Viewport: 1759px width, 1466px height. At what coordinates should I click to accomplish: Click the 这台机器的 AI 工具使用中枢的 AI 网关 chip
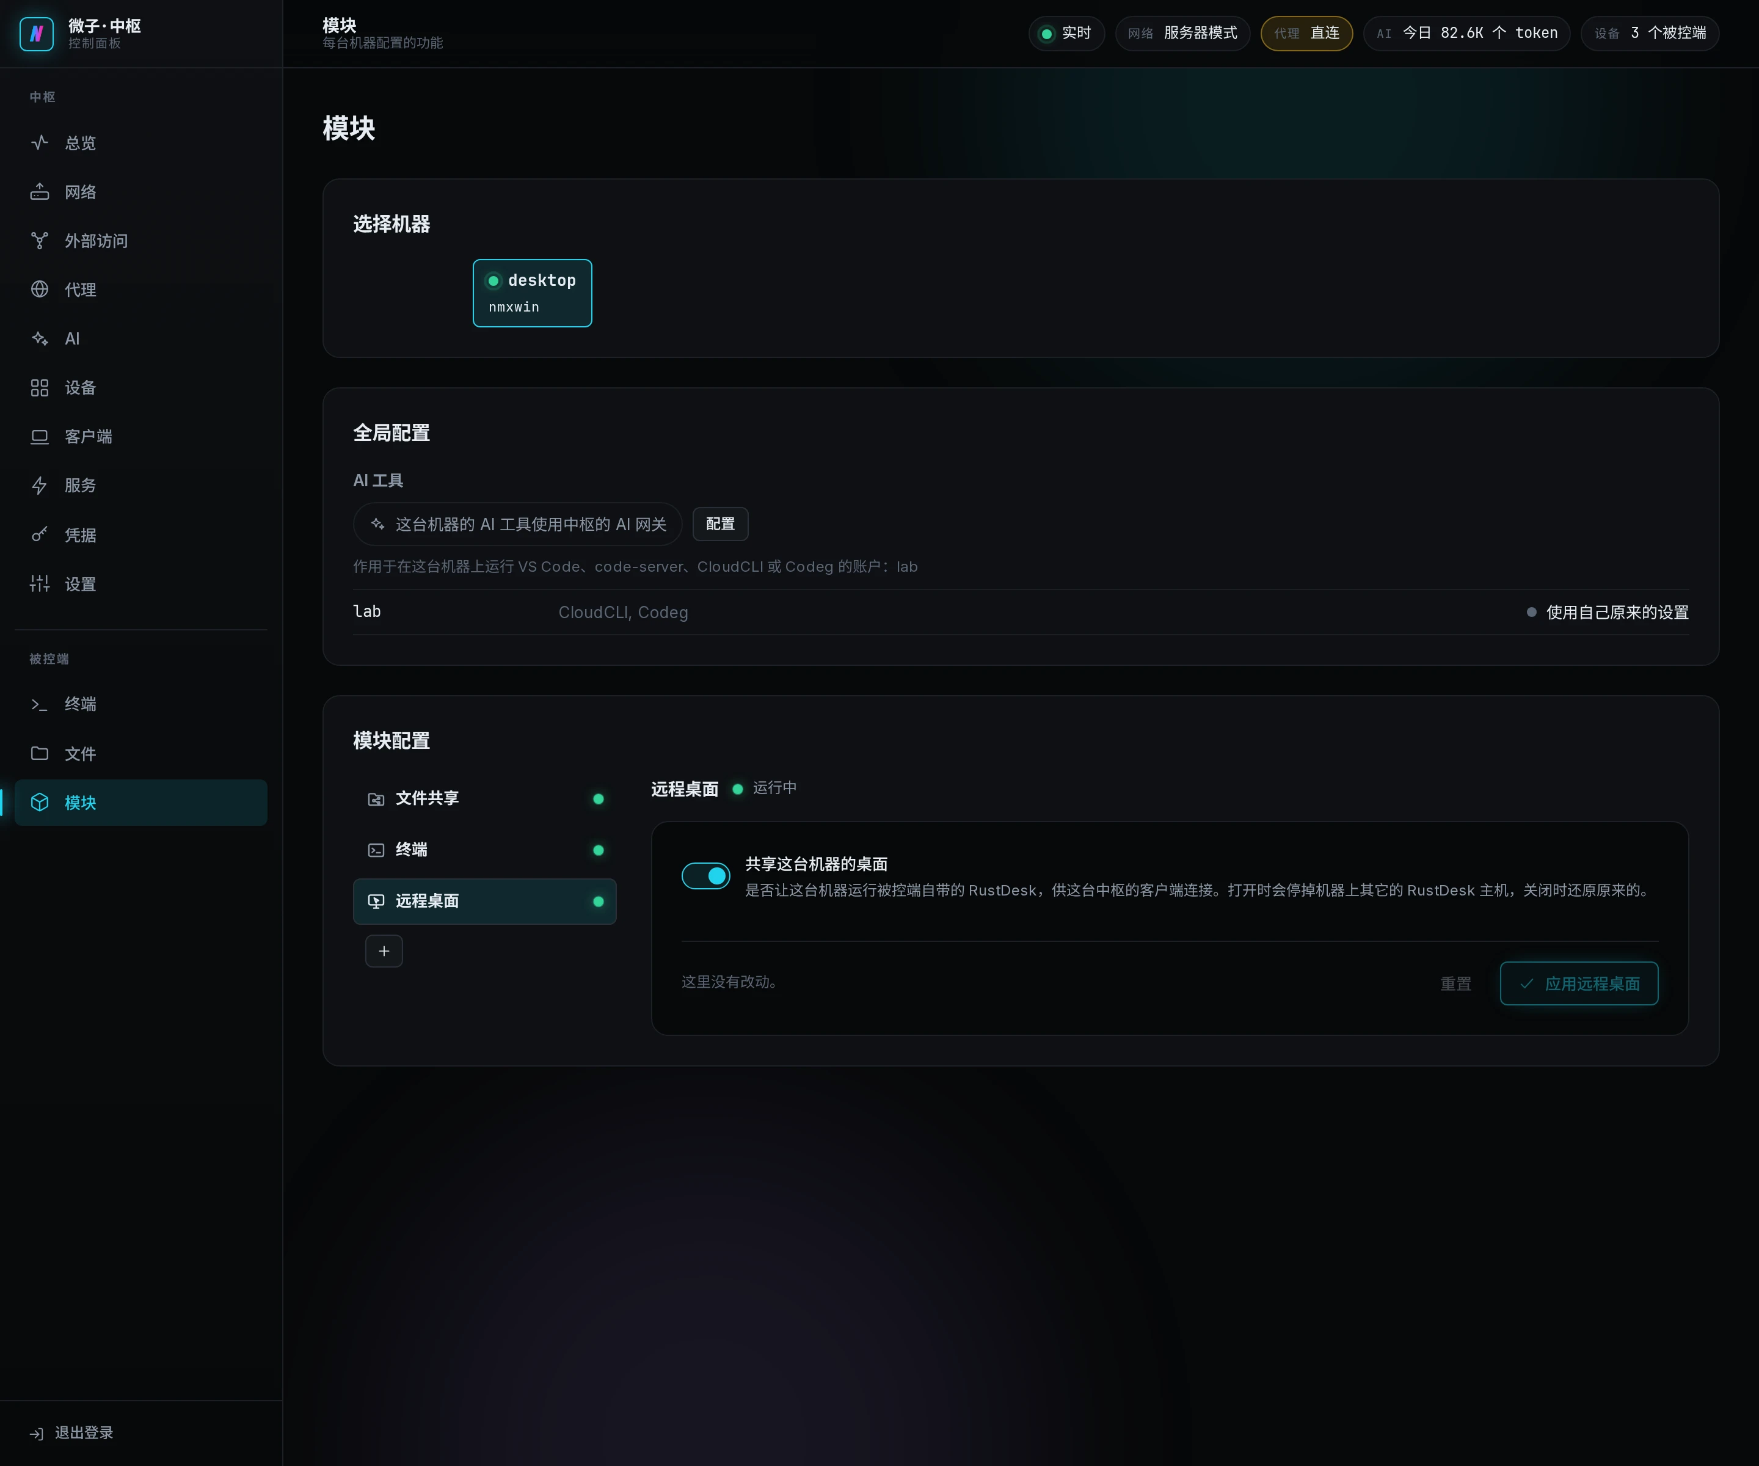coord(518,525)
